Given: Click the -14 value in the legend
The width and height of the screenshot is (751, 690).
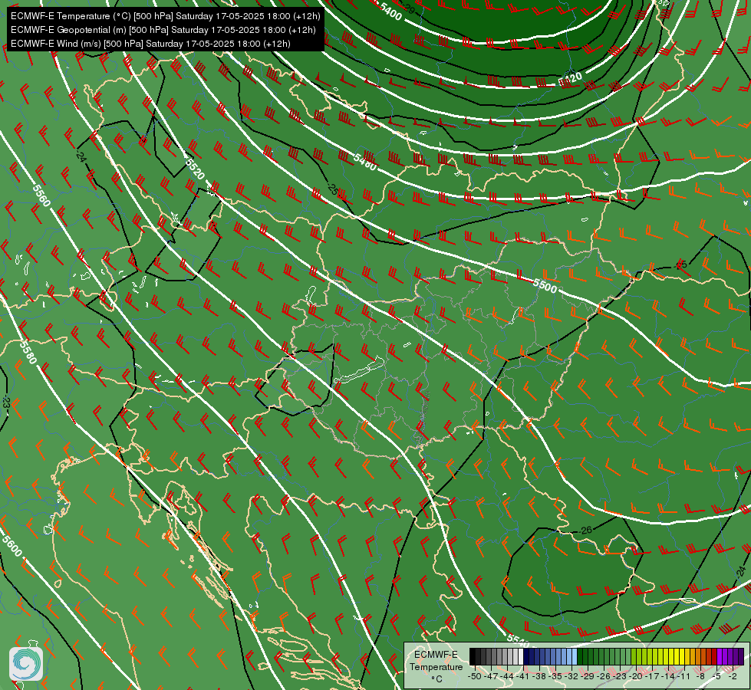Looking at the screenshot, I should point(668,677).
